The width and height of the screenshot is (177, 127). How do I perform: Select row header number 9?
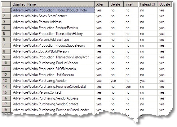click(x=6, y=57)
